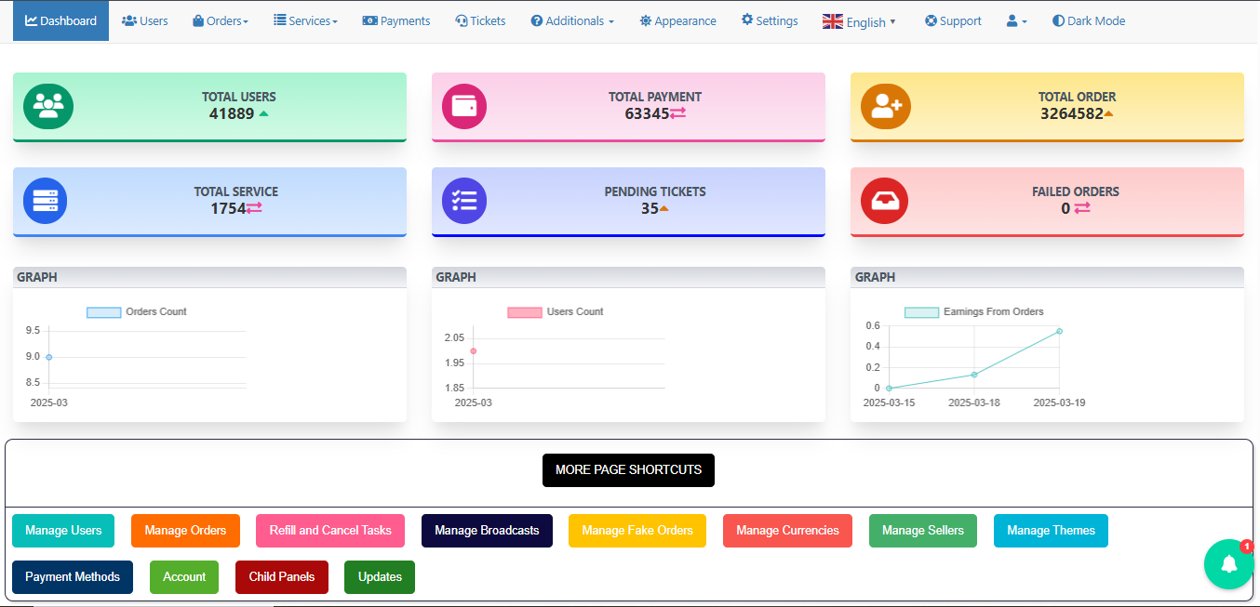Toggle Earnings From Orders legend swatch
1260x607 pixels.
click(921, 312)
